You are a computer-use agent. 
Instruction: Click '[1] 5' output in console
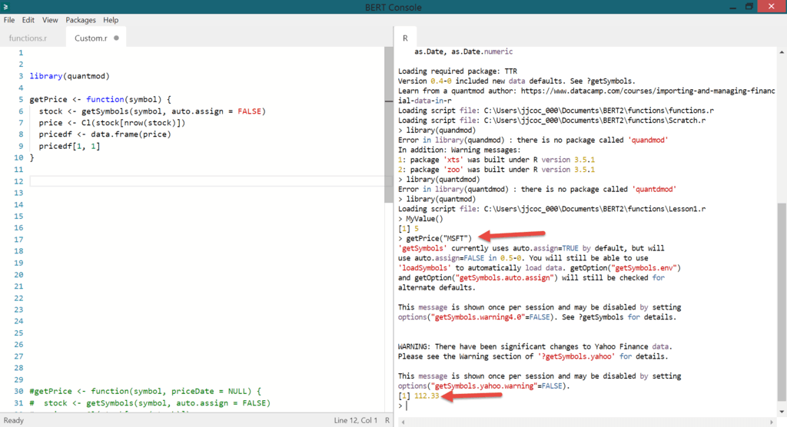408,229
